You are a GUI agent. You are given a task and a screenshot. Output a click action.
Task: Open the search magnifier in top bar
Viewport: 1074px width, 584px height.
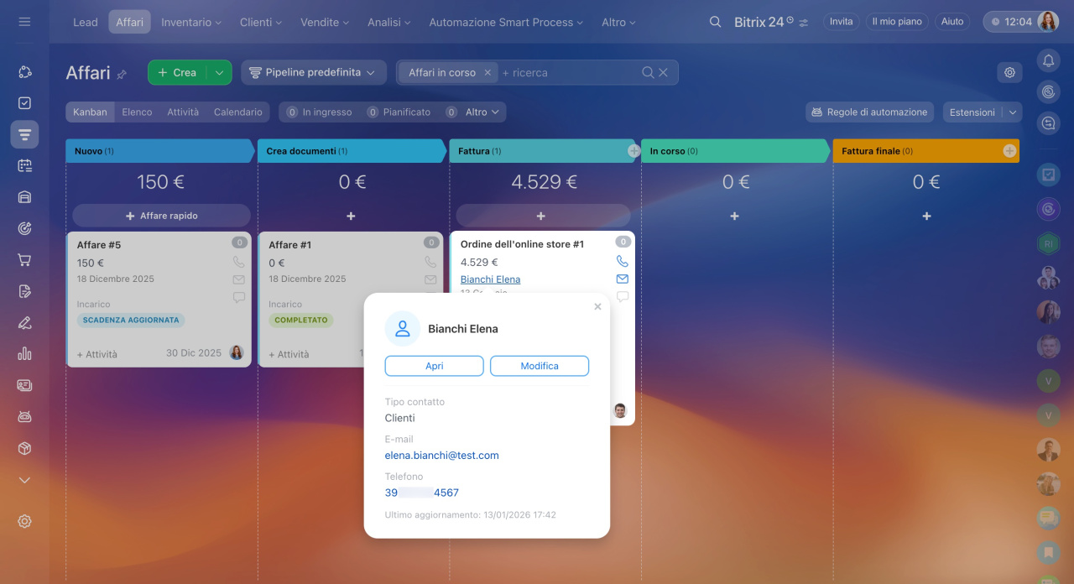[715, 22]
